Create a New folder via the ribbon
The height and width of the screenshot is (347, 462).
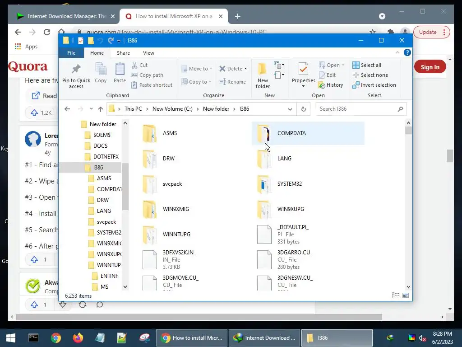click(263, 75)
